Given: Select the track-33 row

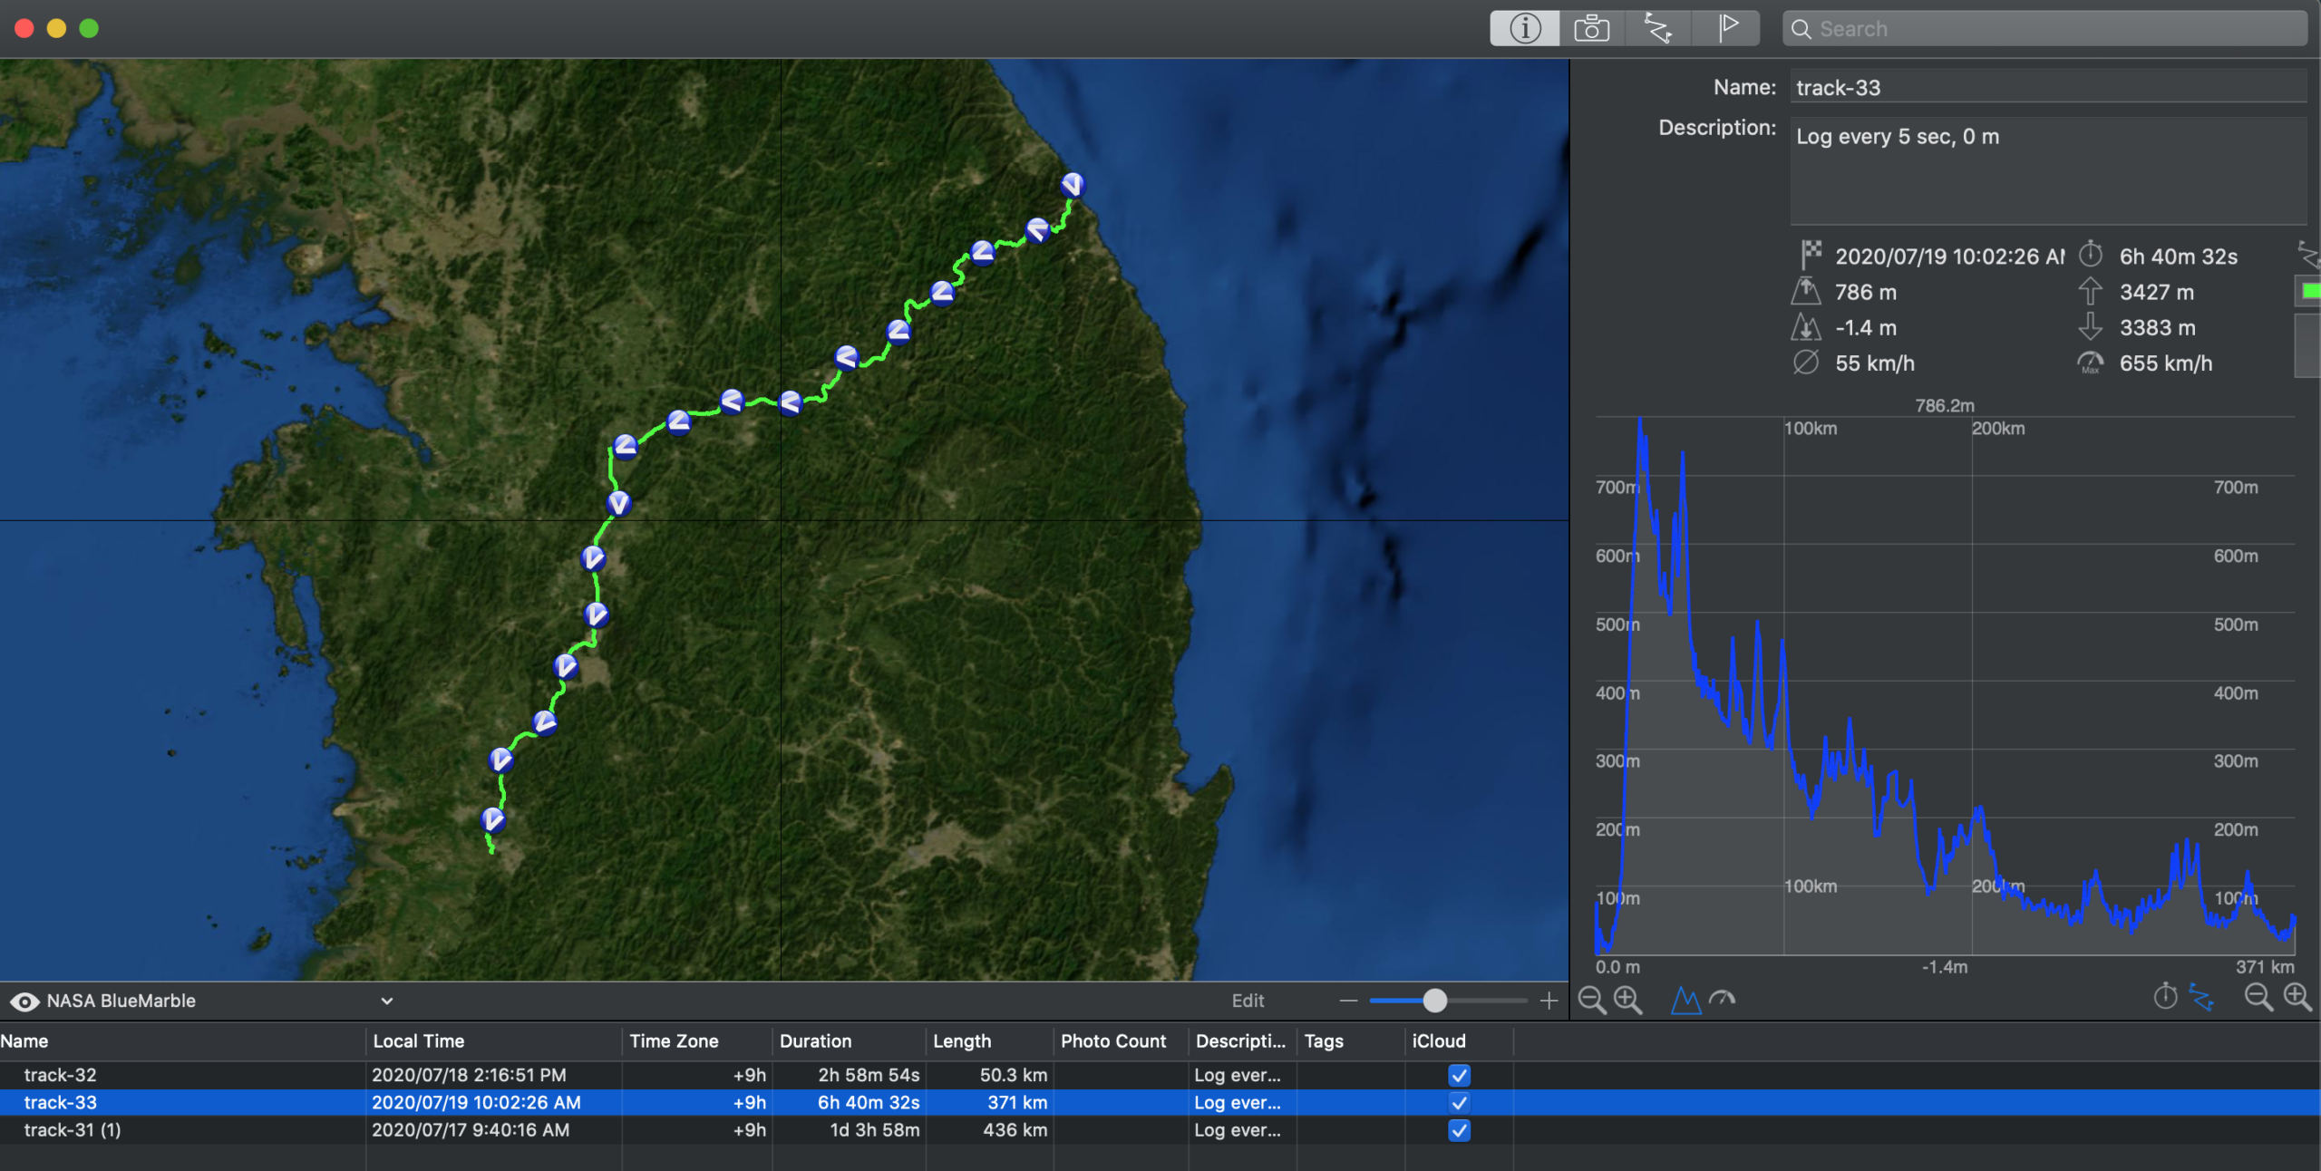Looking at the screenshot, I should [x=1160, y=1102].
